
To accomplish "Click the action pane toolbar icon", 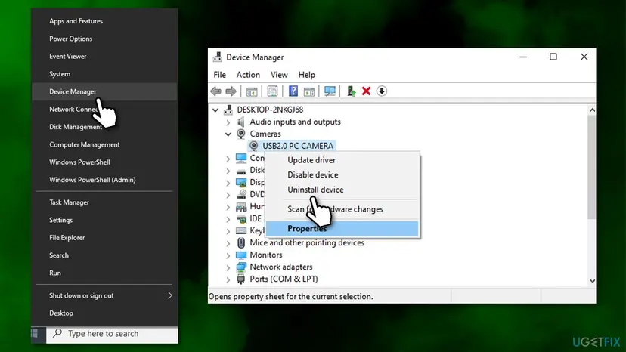I will pyautogui.click(x=309, y=91).
